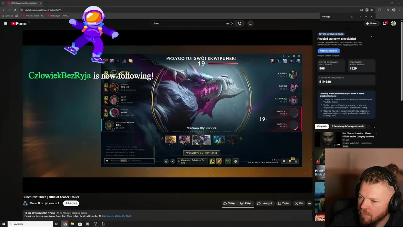This screenshot has height=227, width=403.
Task: Bookmark this page with the star icon
Action: [372, 10]
